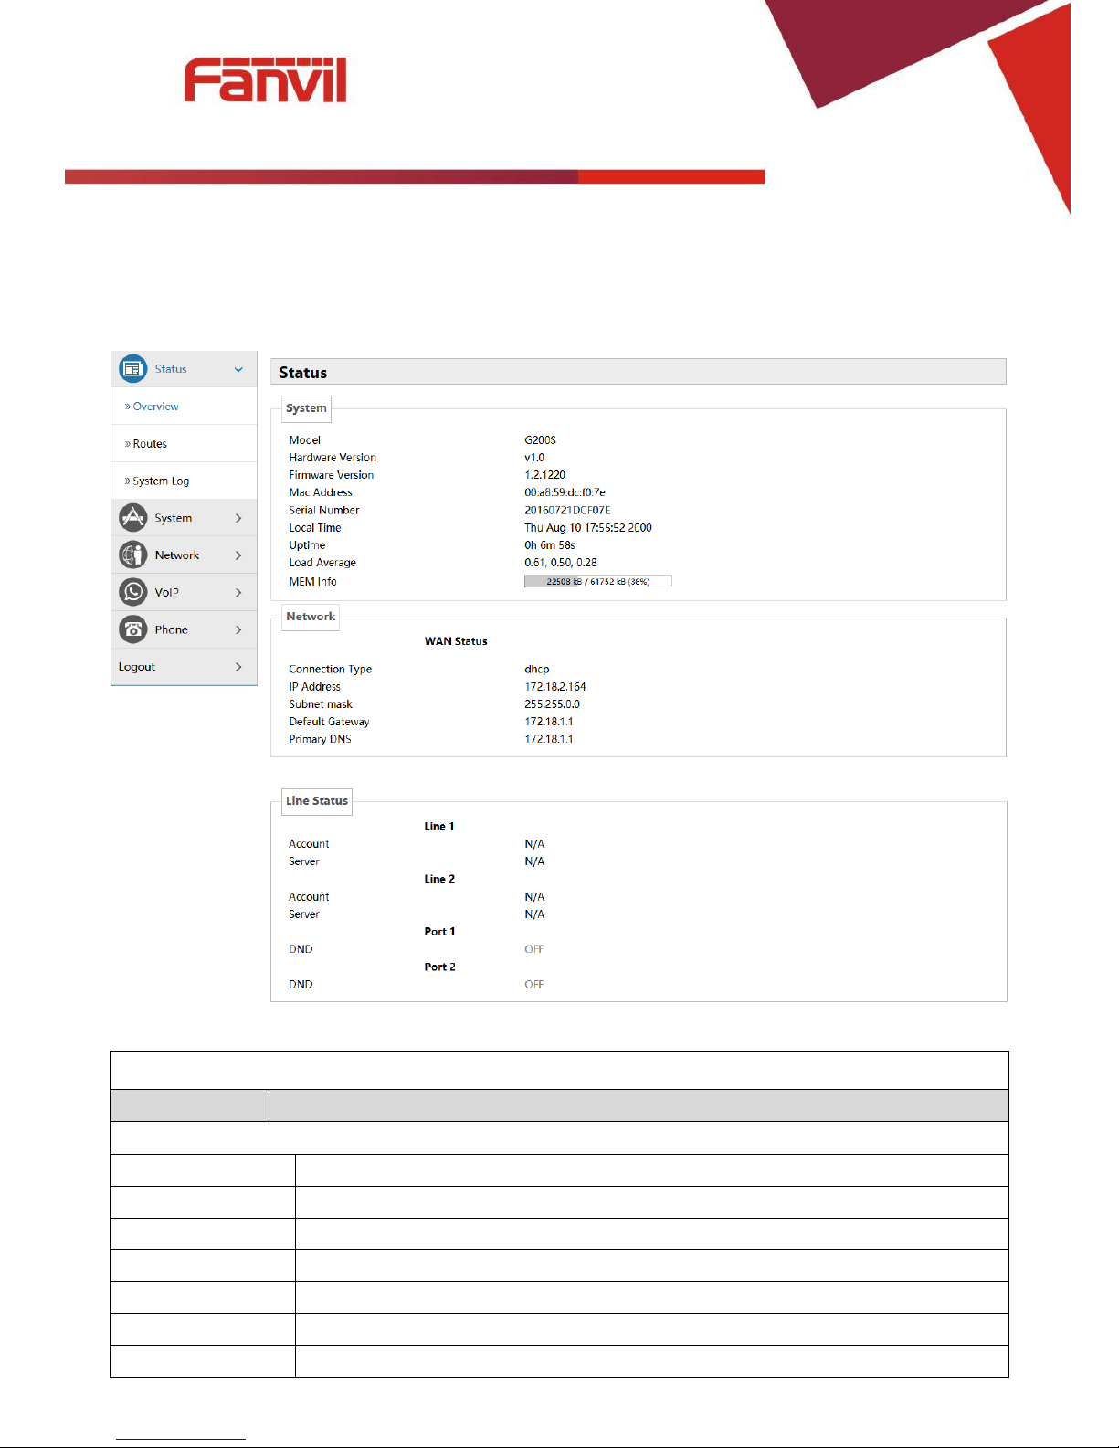This screenshot has width=1119, height=1448.
Task: Click the VoIP phone bubble icon
Action: pyautogui.click(x=133, y=592)
